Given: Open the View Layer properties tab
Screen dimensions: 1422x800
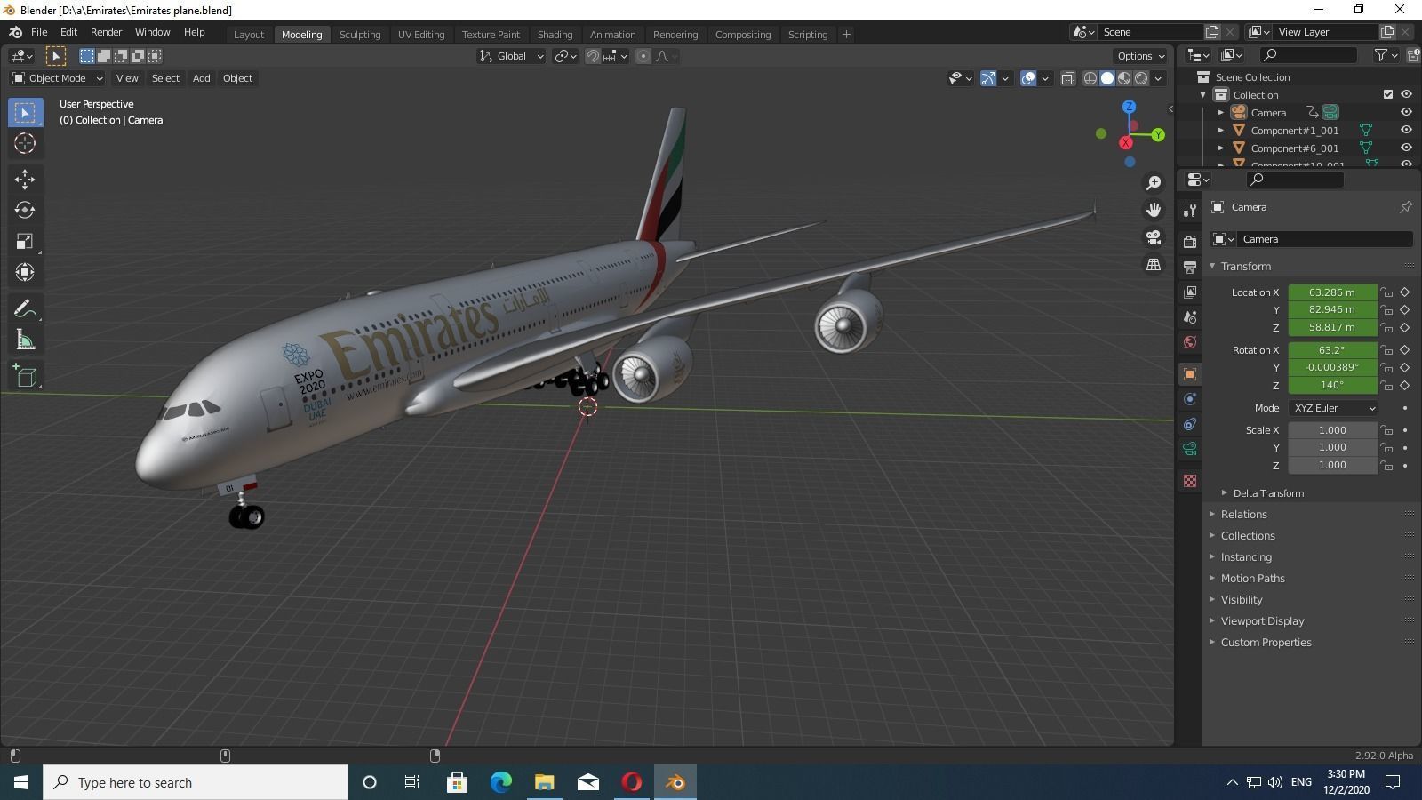Looking at the screenshot, I should [1190, 292].
